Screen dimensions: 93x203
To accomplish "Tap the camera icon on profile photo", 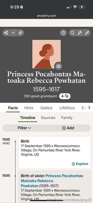I will pos(58,66).
